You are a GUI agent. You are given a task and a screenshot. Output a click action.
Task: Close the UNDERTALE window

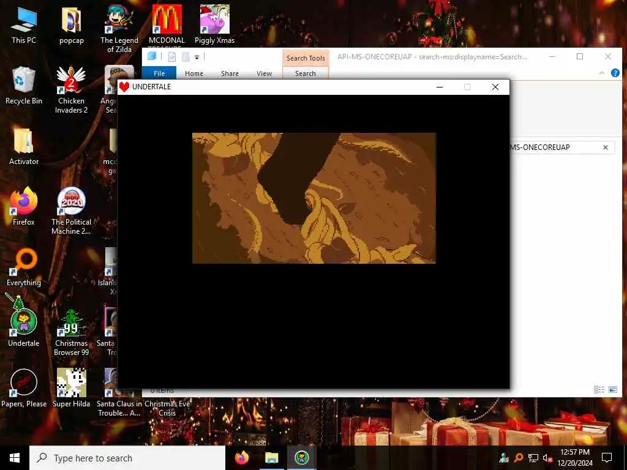[495, 87]
